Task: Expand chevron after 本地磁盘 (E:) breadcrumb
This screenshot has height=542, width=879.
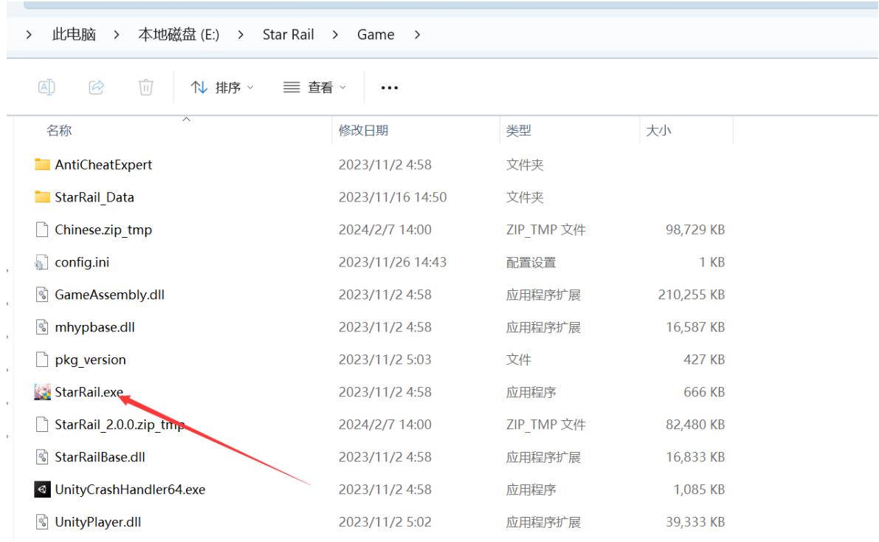Action: (x=241, y=35)
